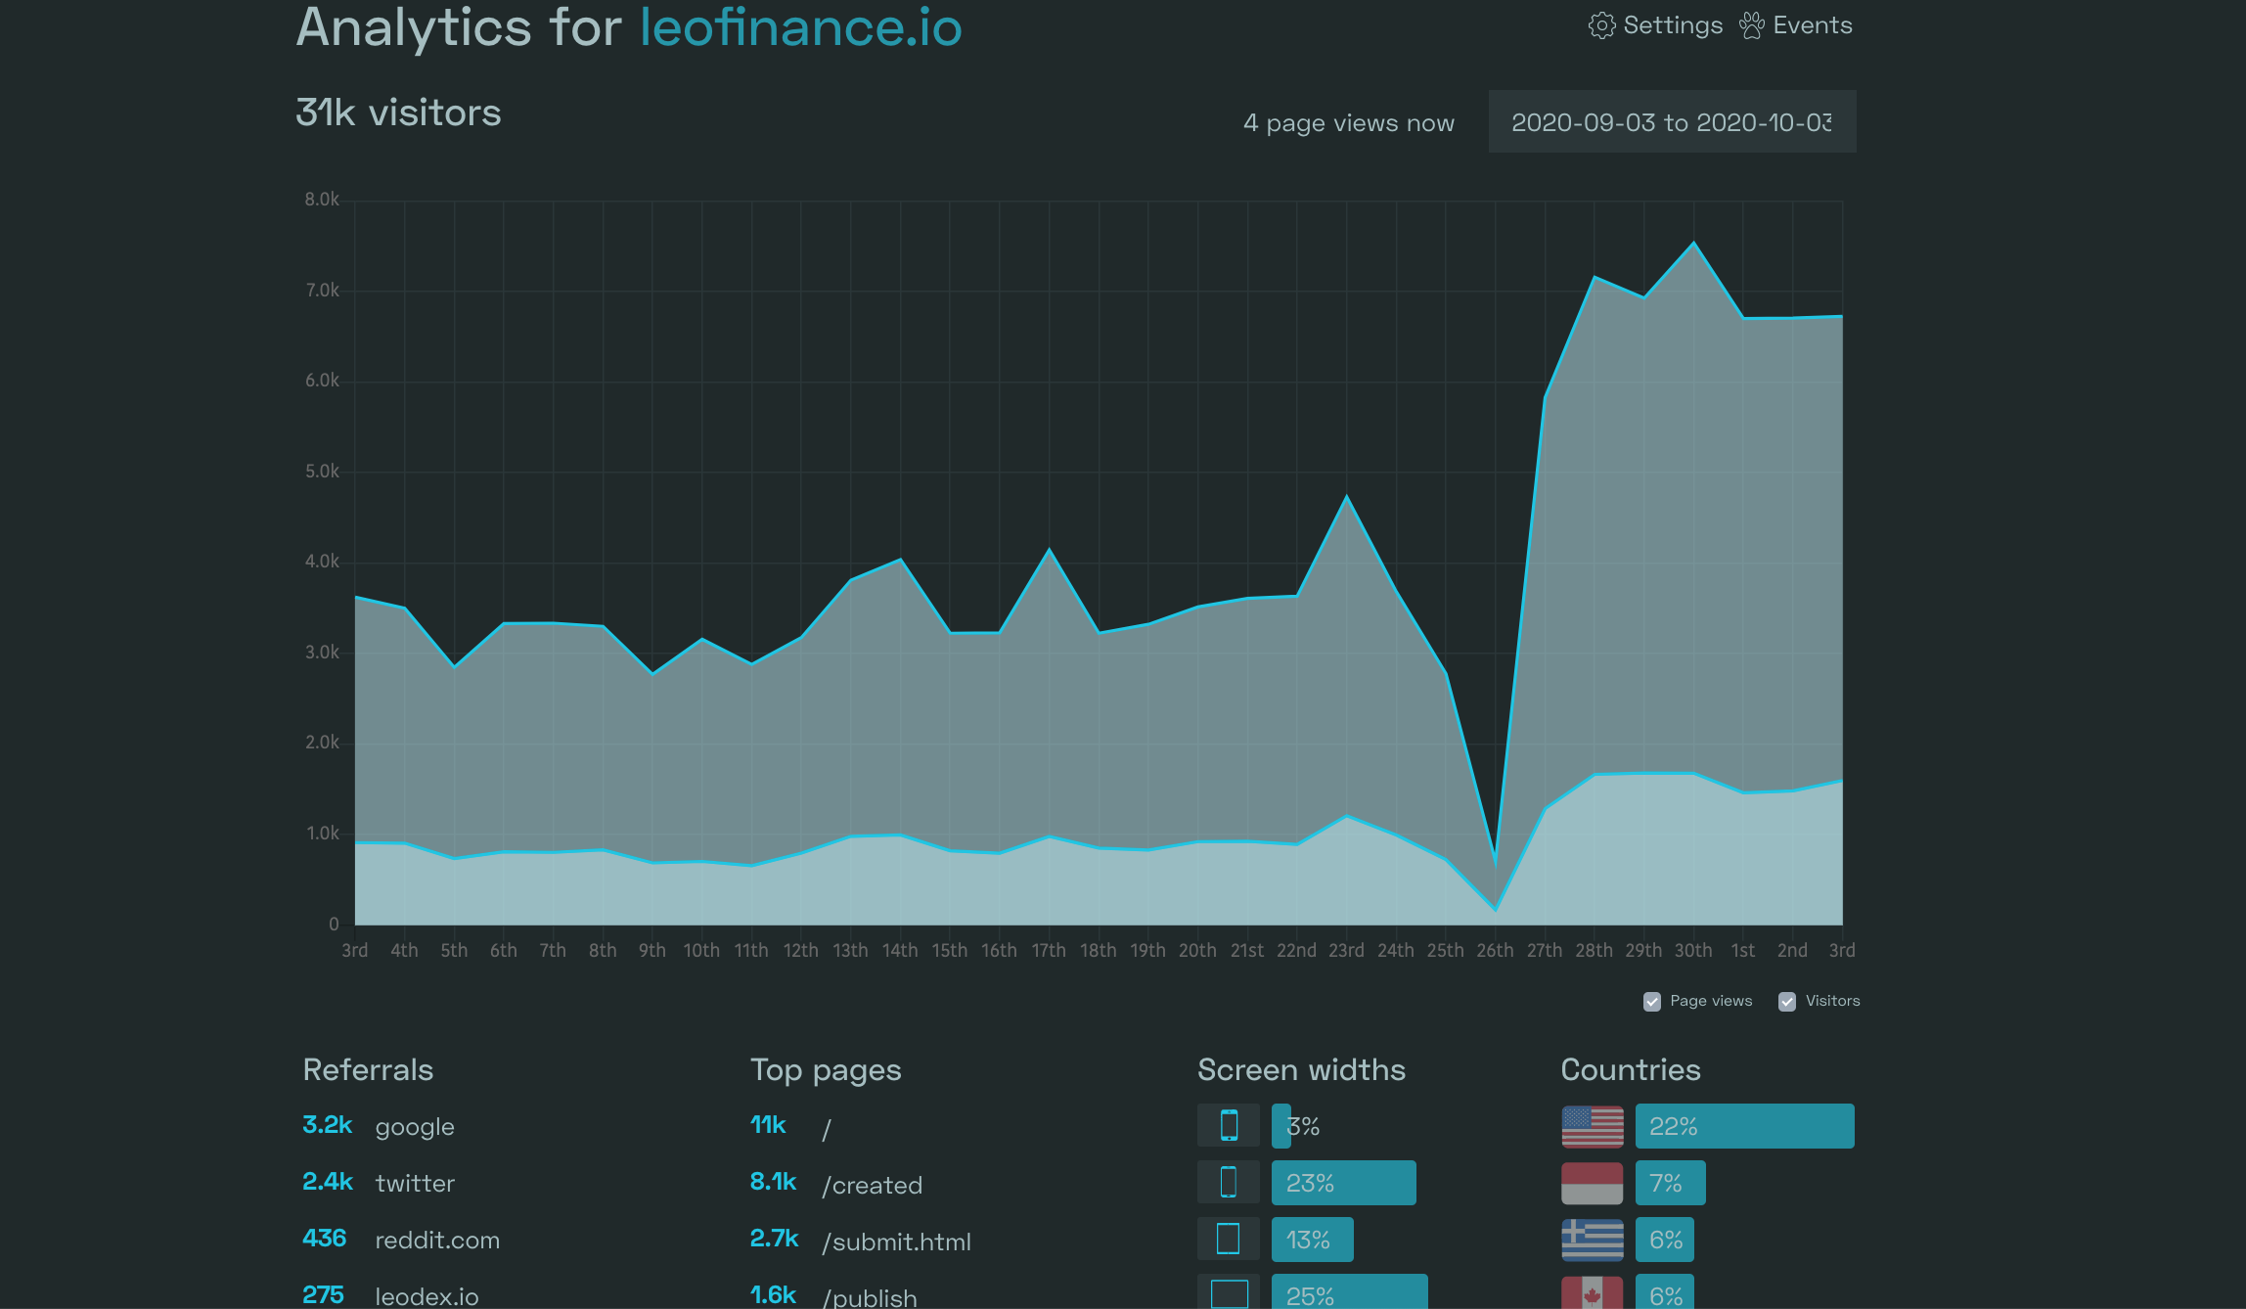2246x1309 pixels.
Task: Click the 6% bar next to Greece flag
Action: coord(1665,1240)
